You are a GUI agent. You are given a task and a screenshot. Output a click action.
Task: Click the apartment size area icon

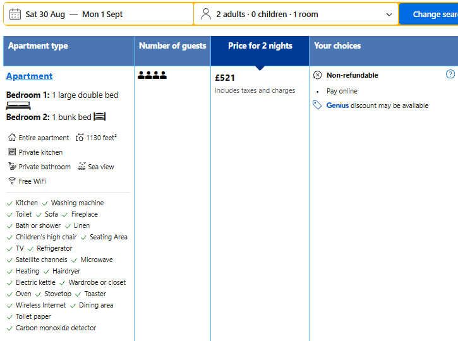(x=80, y=138)
